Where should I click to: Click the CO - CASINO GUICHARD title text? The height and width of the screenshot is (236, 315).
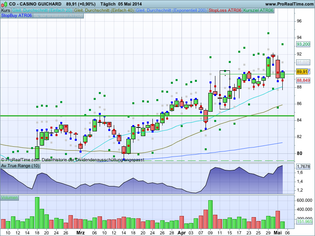[35, 4]
